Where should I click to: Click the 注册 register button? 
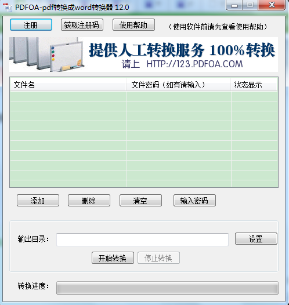tap(31, 25)
